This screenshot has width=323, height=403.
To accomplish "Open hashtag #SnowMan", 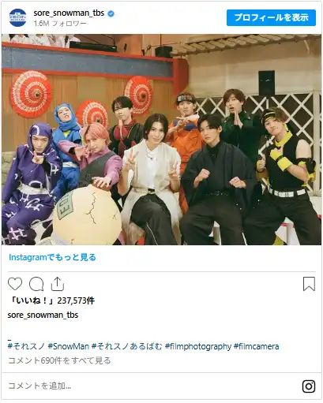I will click(69, 346).
